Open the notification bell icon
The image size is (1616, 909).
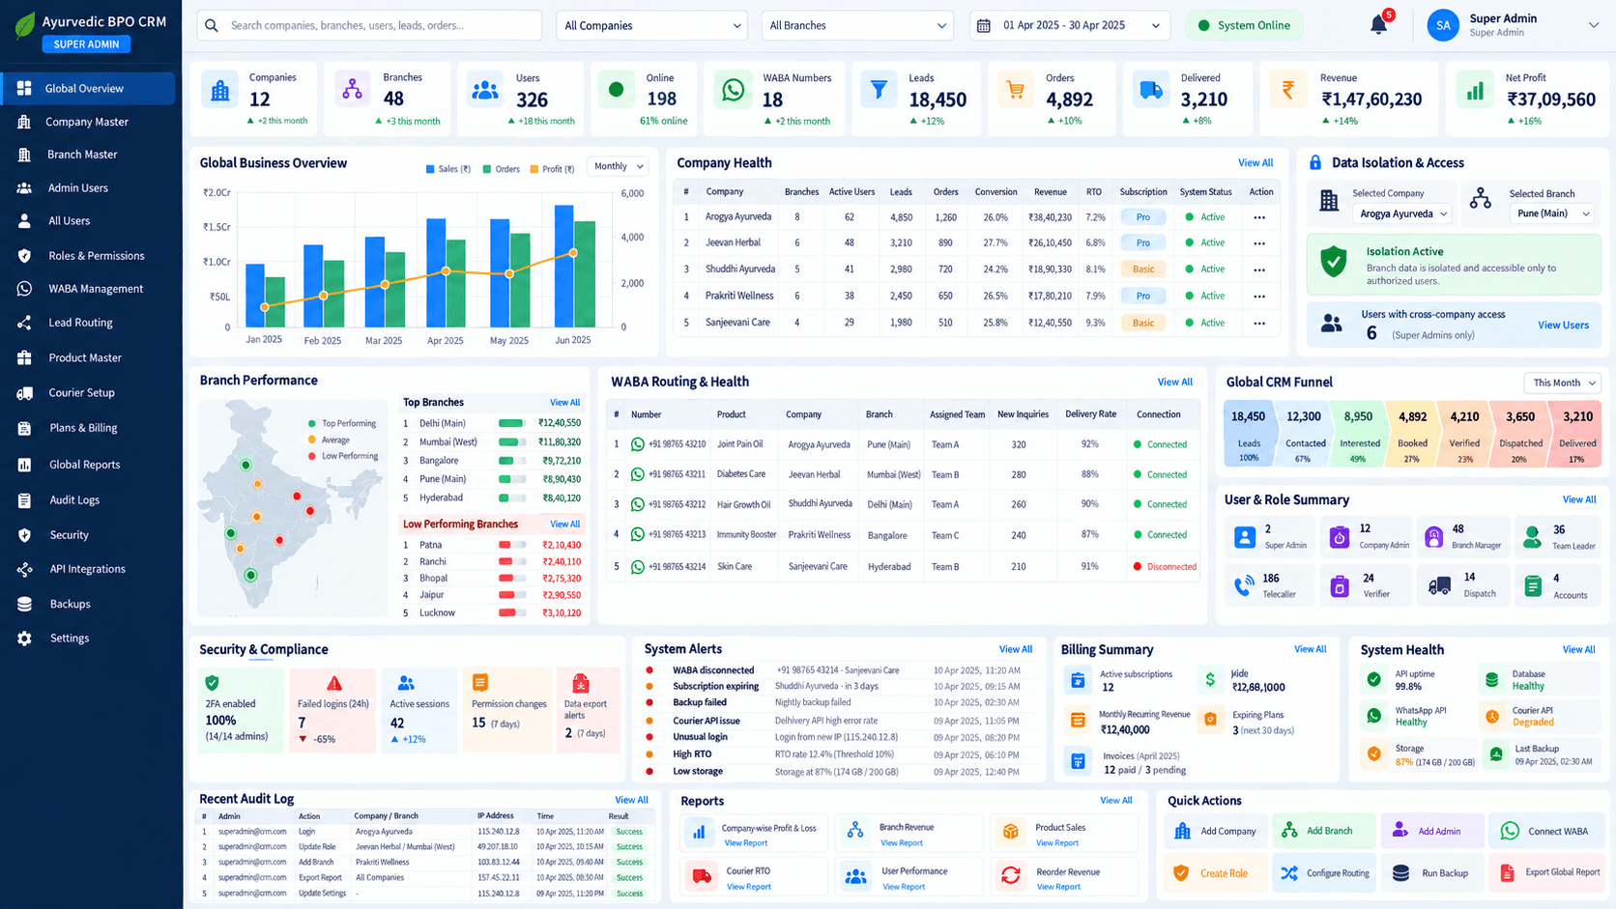click(x=1379, y=25)
